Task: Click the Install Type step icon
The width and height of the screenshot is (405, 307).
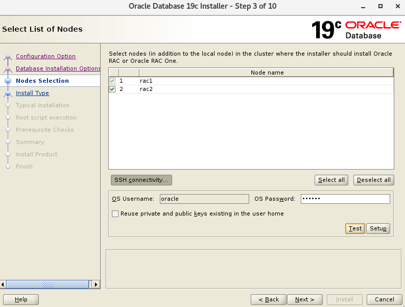Action: (8, 93)
